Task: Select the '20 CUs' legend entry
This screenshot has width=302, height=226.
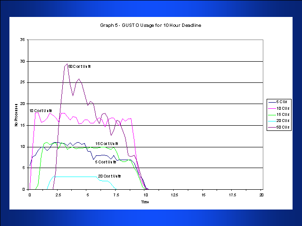Action: pos(282,121)
